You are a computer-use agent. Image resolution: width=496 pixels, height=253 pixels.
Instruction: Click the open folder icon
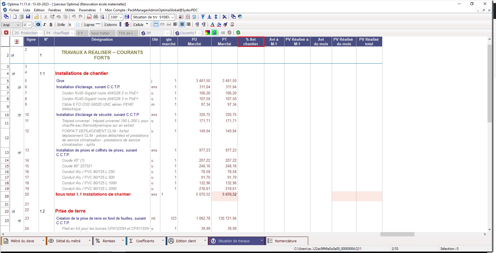37,17
